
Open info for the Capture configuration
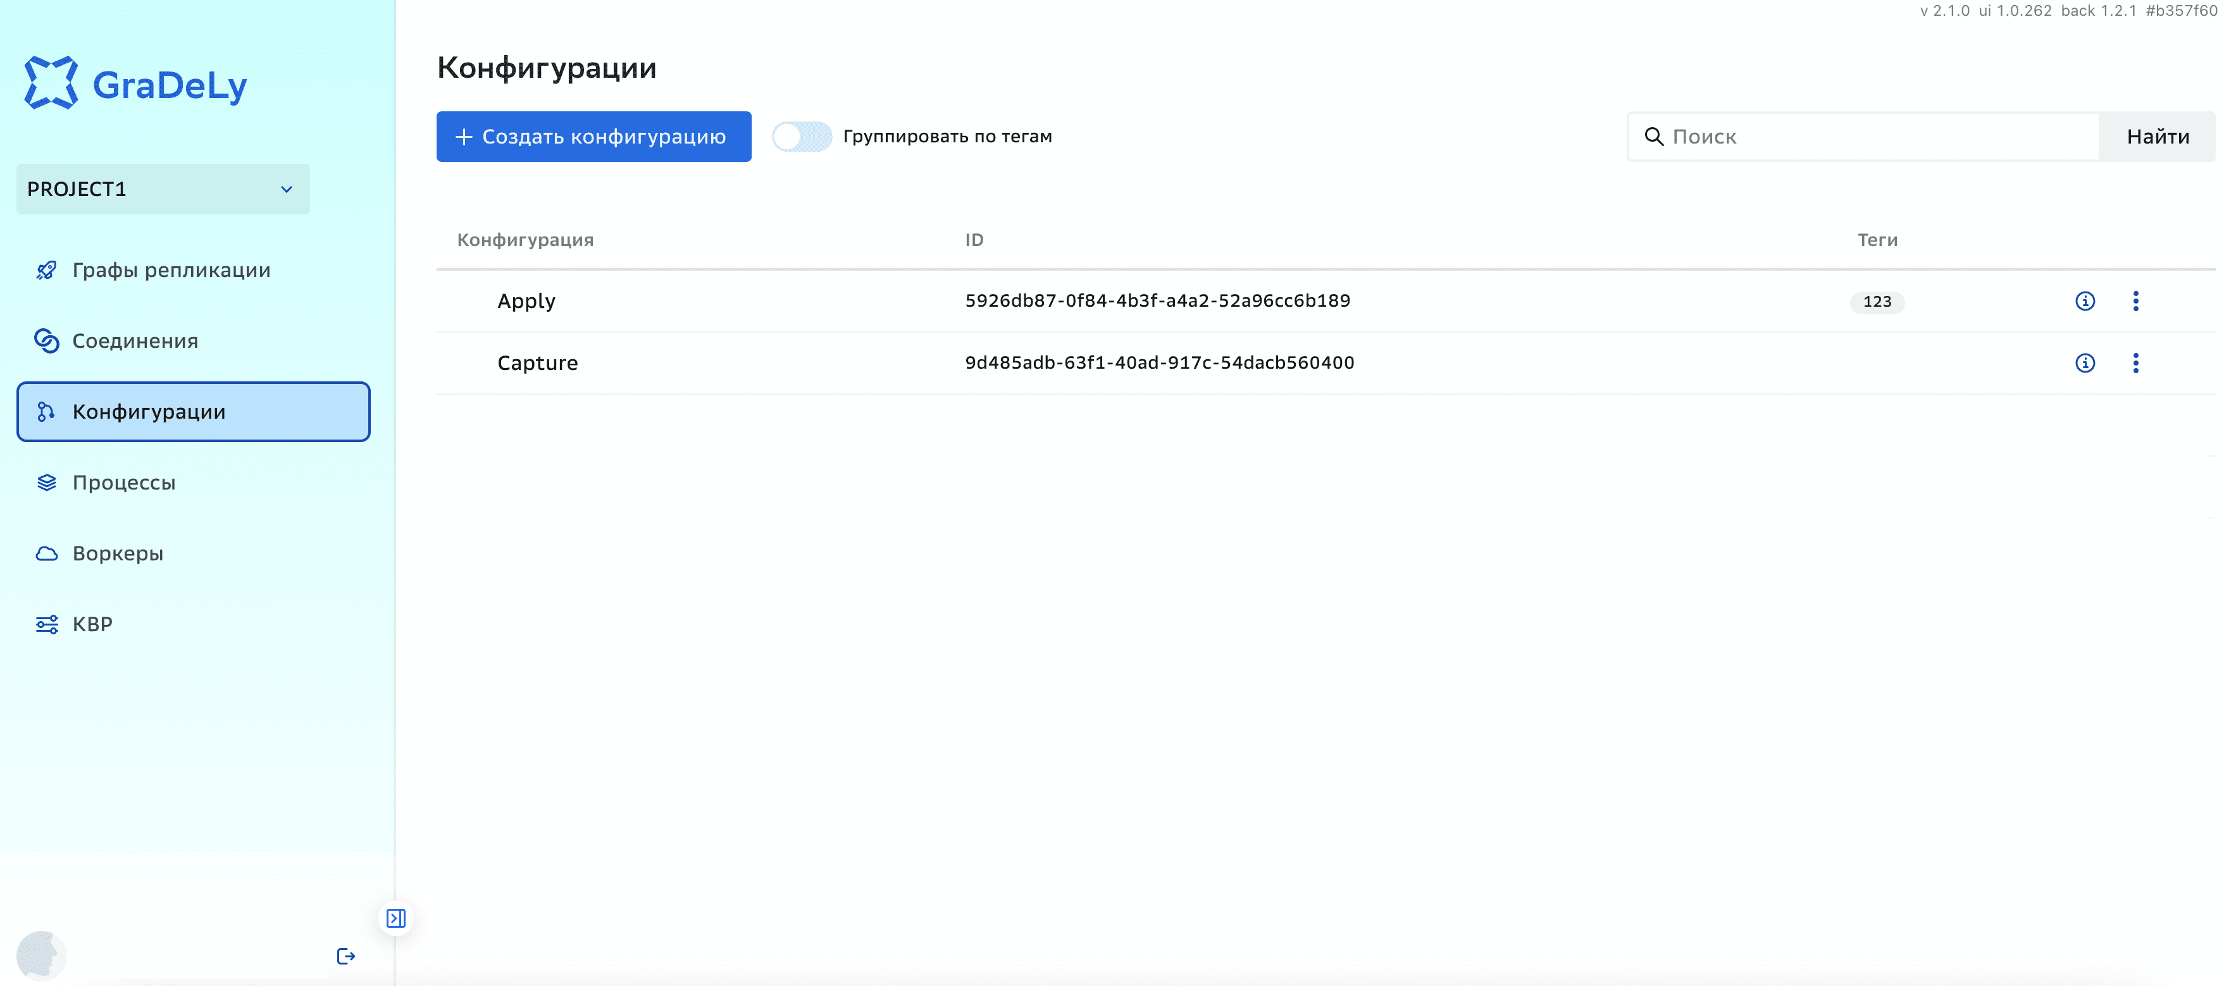tap(2086, 363)
